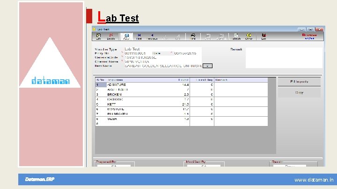Go to the First record
Screen dimensions: 337x189
tap(139, 37)
